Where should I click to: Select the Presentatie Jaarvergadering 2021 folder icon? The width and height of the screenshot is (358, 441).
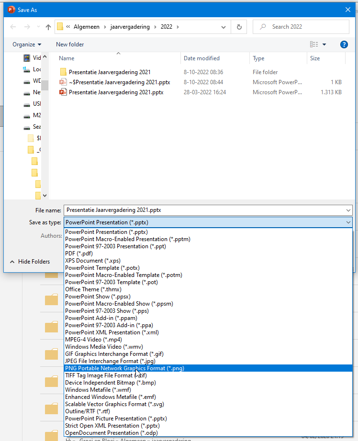[x=63, y=72]
